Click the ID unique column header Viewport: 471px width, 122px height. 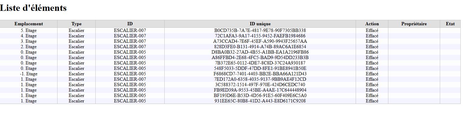tap(260, 24)
